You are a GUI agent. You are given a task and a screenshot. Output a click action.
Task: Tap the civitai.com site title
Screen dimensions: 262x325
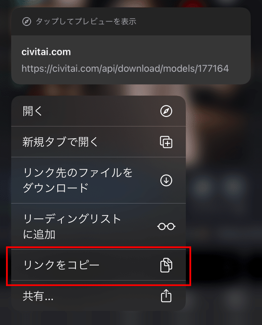(46, 52)
